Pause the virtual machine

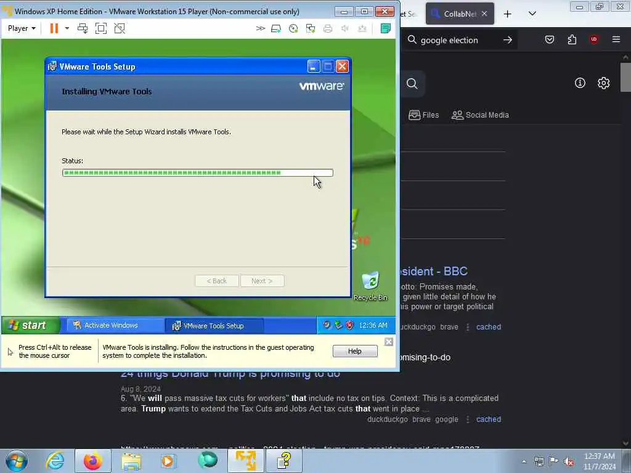click(54, 28)
